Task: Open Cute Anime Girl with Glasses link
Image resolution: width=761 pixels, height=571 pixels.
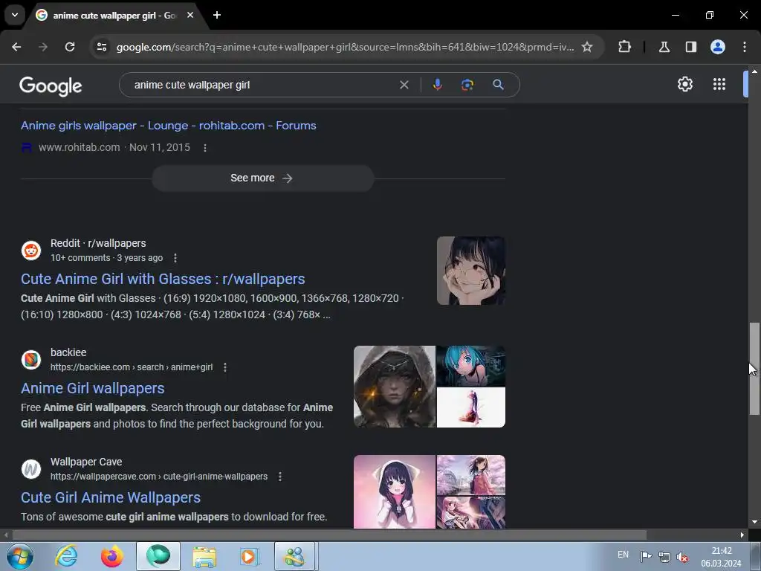Action: [x=163, y=280]
